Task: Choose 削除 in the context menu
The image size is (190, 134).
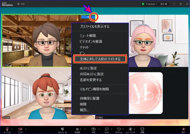Action: click(x=83, y=104)
